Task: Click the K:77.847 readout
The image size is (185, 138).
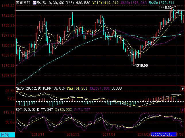Action: (x=45, y=110)
